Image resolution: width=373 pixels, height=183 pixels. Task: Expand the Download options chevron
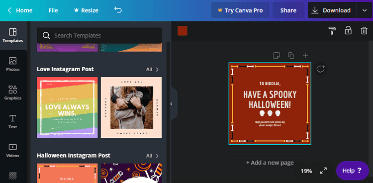[x=365, y=10]
